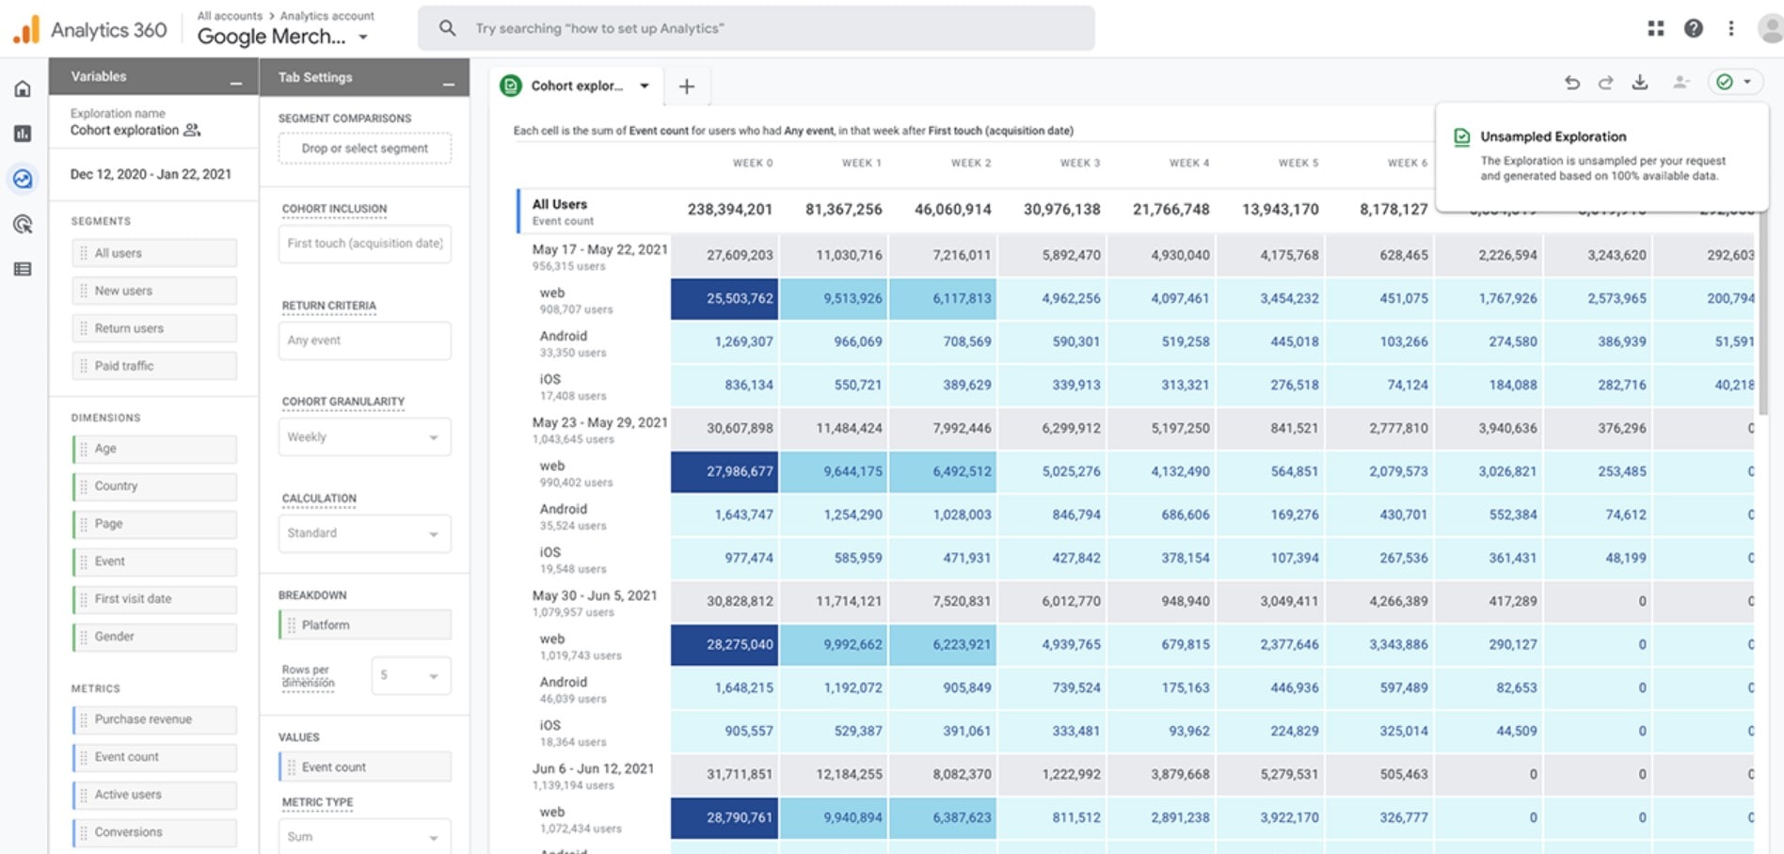Open the Google apps grid icon
Screen dimensions: 1784x854
(x=1655, y=28)
